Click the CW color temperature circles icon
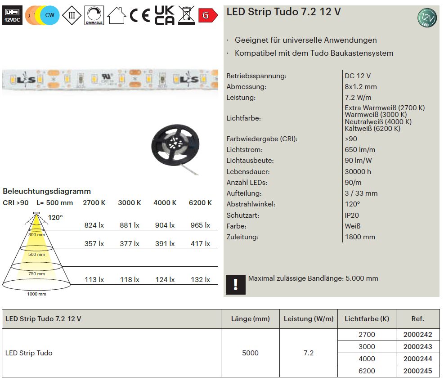 point(42,15)
